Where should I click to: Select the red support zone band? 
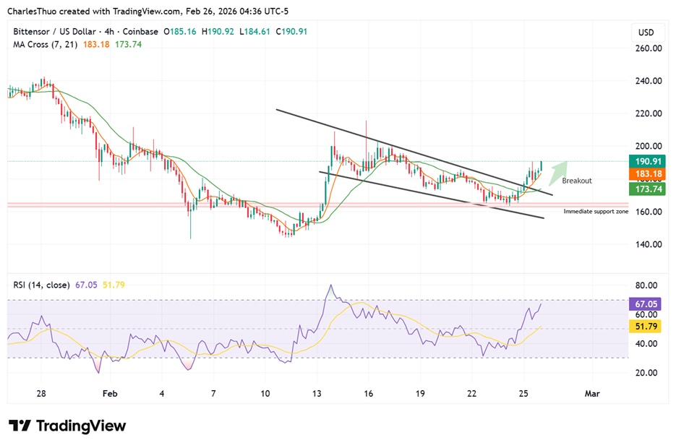[289, 206]
